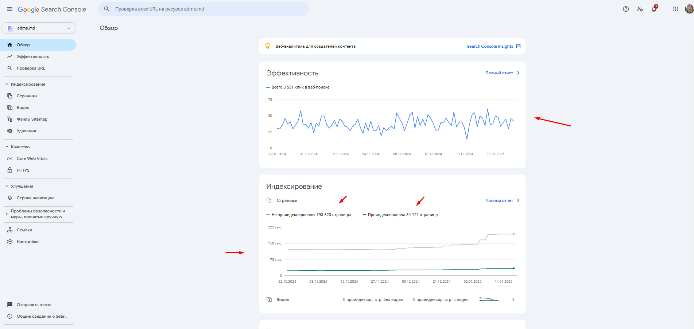Open Файлы Sitemap section

pos(32,119)
